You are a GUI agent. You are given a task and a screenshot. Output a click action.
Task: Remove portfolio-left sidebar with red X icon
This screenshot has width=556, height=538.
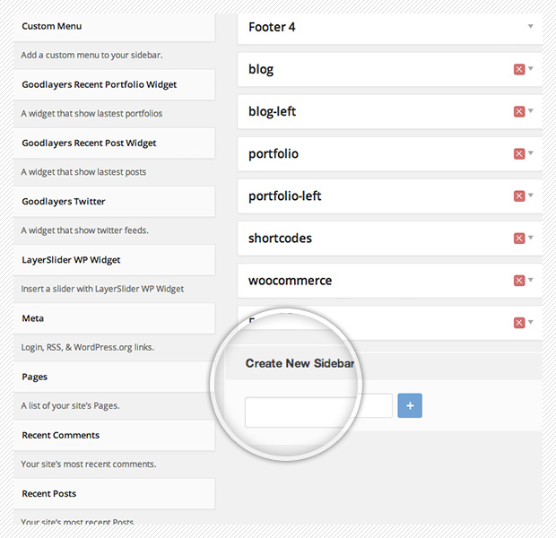519,196
